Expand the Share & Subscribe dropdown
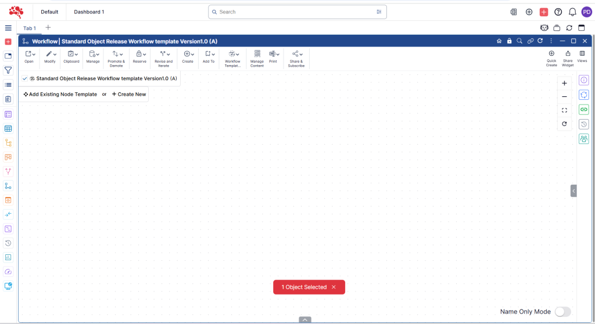The height and width of the screenshot is (324, 595). (x=296, y=57)
